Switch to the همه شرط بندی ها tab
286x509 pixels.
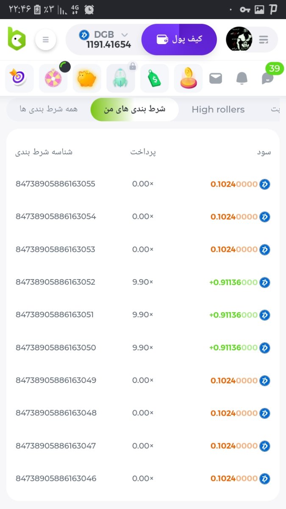tap(48, 109)
